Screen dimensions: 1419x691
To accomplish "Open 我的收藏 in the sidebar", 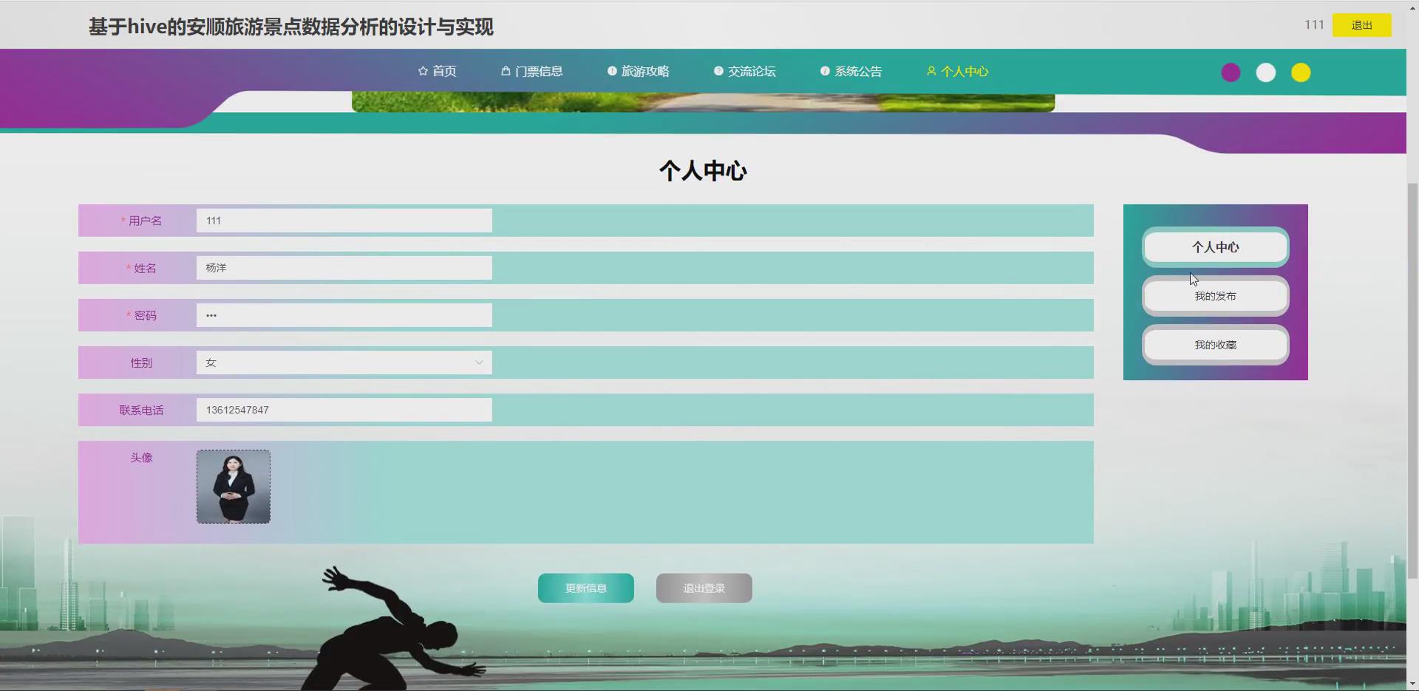I will coord(1215,344).
